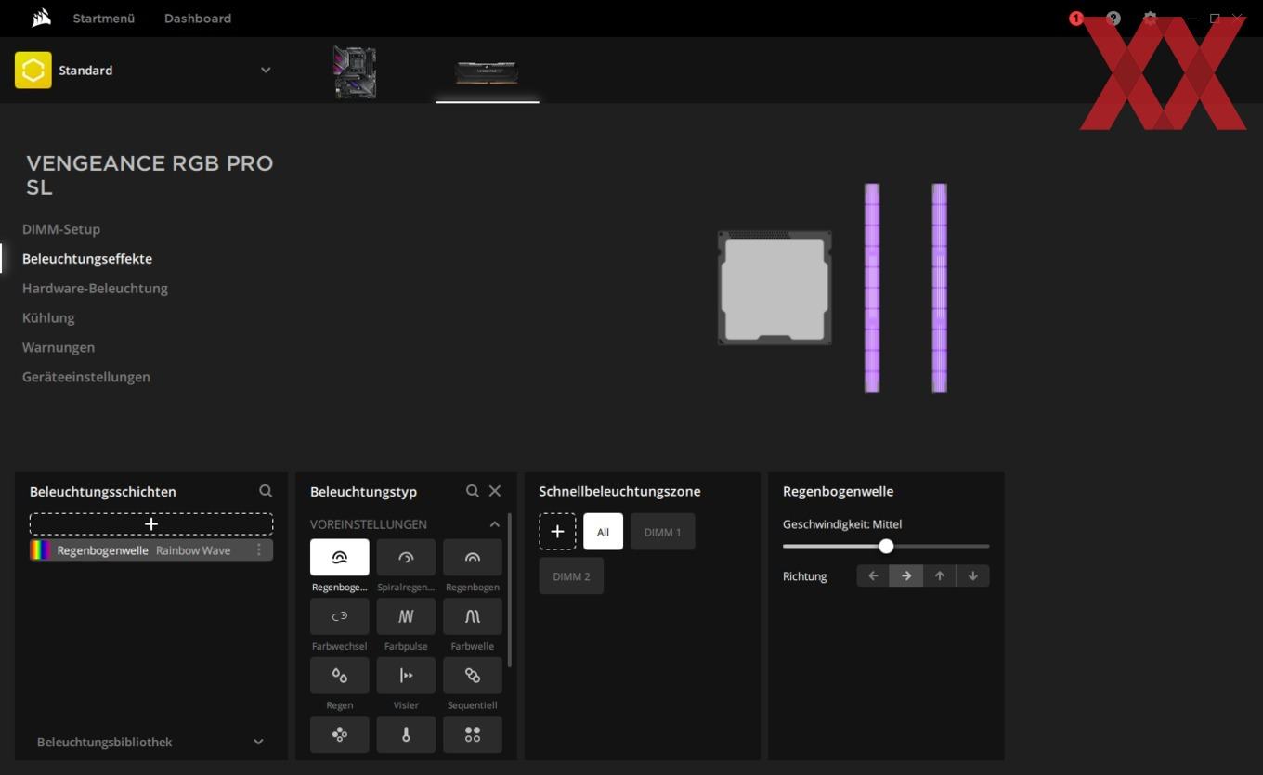1263x775 pixels.
Task: Choose the Spiralregenbogen lighting effect
Action: pos(406,557)
